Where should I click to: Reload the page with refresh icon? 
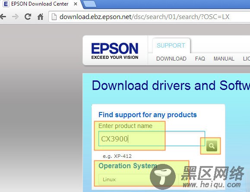tap(28, 16)
